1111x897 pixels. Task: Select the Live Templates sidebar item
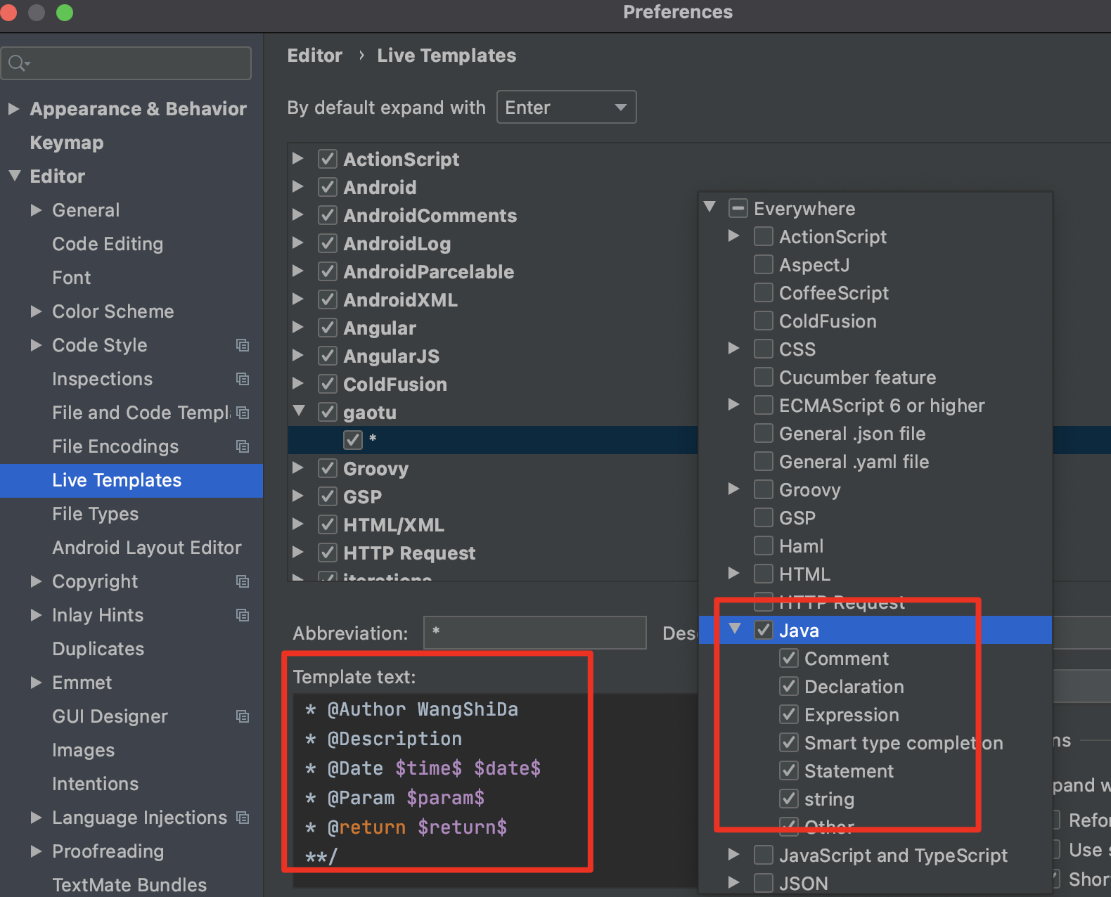pyautogui.click(x=117, y=480)
